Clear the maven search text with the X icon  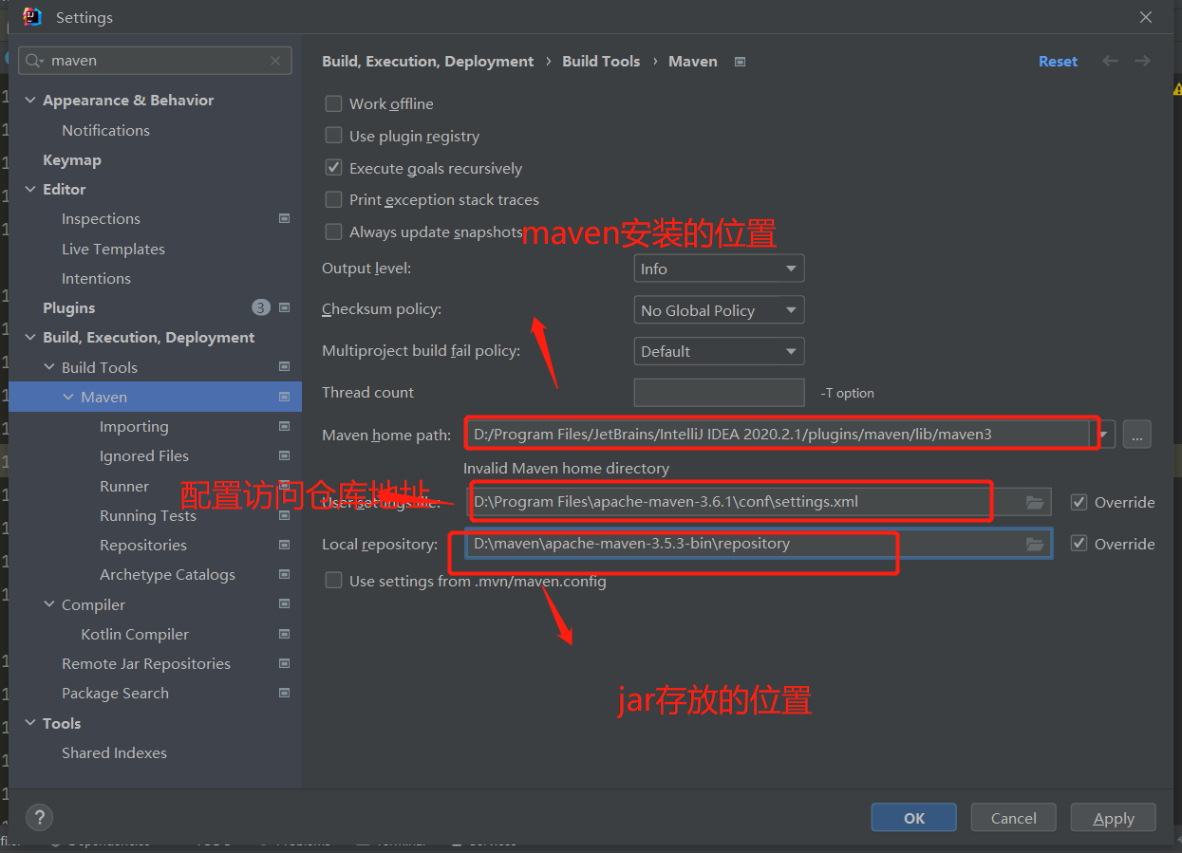point(275,61)
